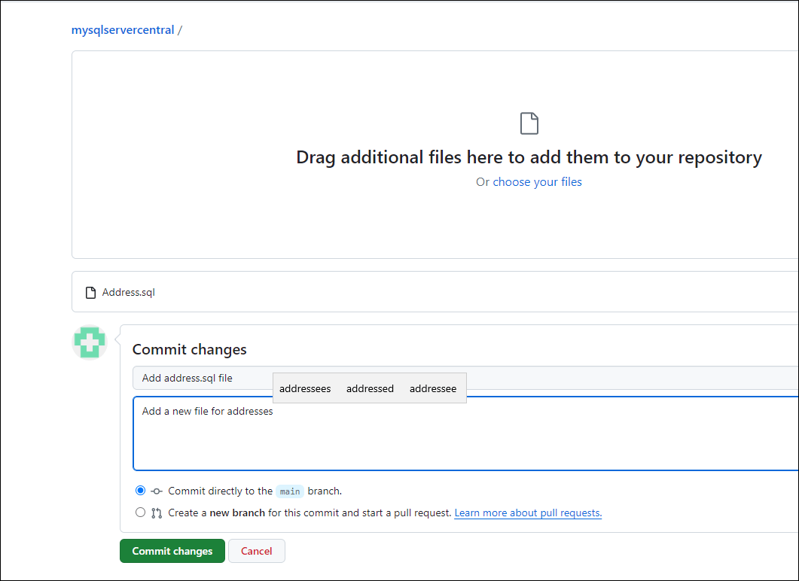The width and height of the screenshot is (799, 581).
Task: Click the pull request icon beside new branch
Action: pos(157,513)
